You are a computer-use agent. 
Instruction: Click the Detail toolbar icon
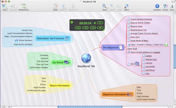(112, 6)
